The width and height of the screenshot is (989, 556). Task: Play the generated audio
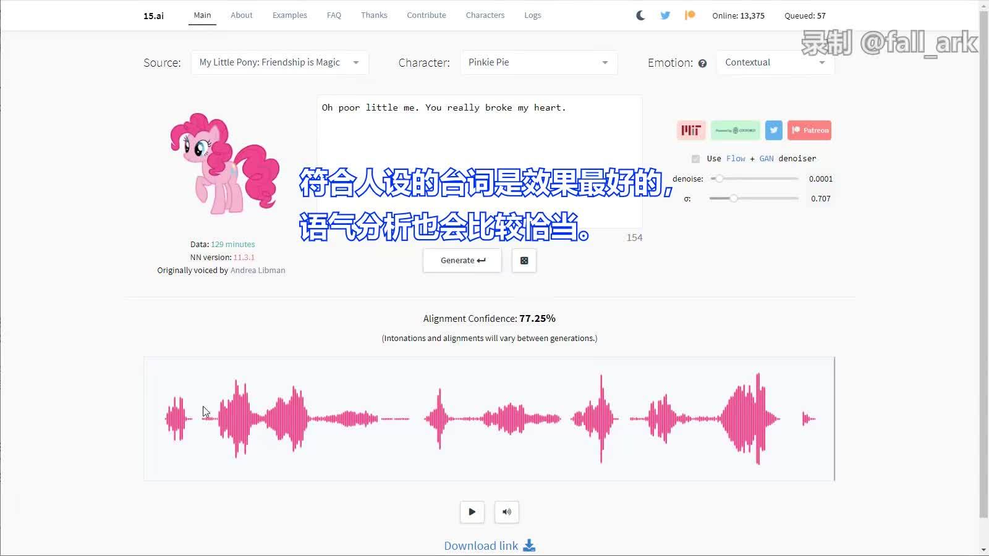472,512
